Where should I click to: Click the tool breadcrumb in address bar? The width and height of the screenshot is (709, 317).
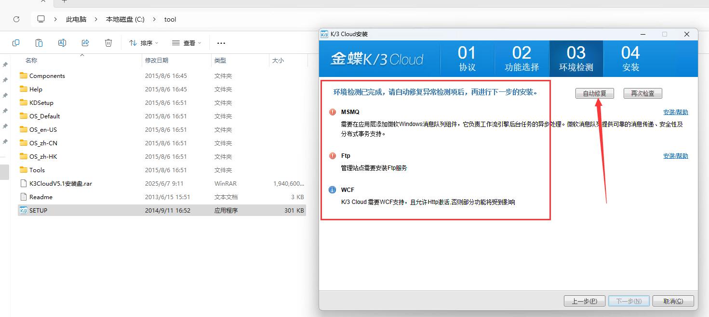coord(170,19)
